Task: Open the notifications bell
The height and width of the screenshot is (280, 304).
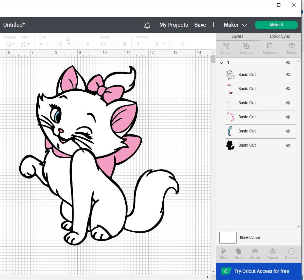Action: [x=147, y=25]
